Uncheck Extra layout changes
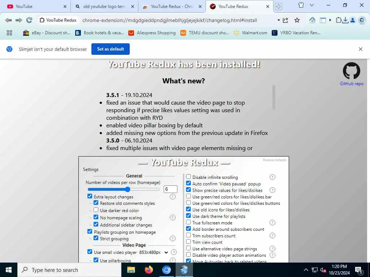This screenshot has height=277, width=370. point(90,196)
